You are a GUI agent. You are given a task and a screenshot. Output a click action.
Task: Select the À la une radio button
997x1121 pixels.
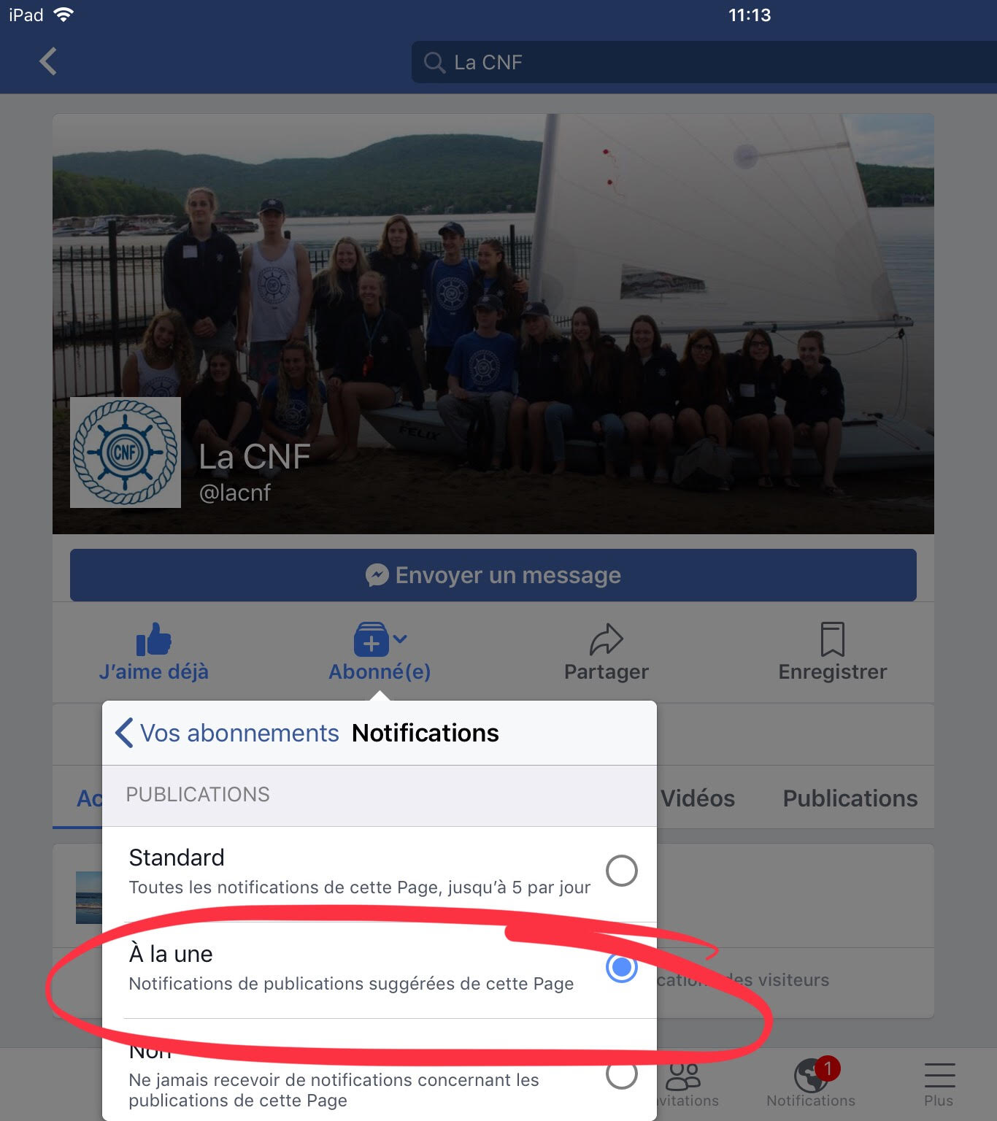[x=622, y=967]
